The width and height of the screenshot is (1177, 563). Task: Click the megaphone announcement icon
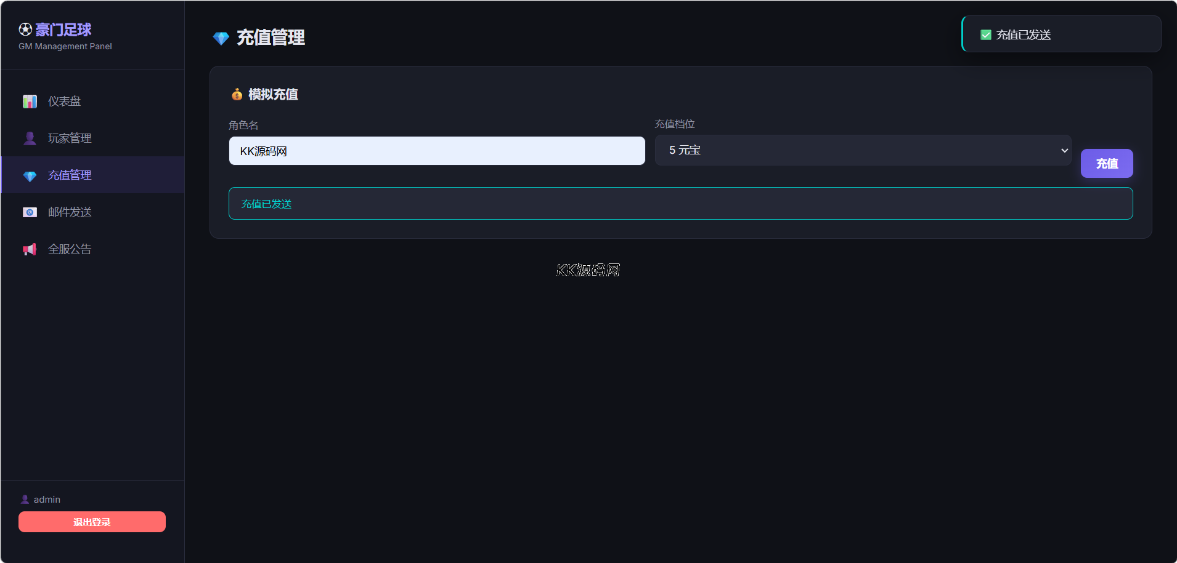30,249
